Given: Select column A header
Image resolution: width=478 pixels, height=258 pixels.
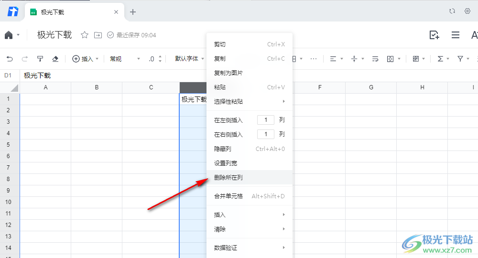Looking at the screenshot, I should 45,88.
